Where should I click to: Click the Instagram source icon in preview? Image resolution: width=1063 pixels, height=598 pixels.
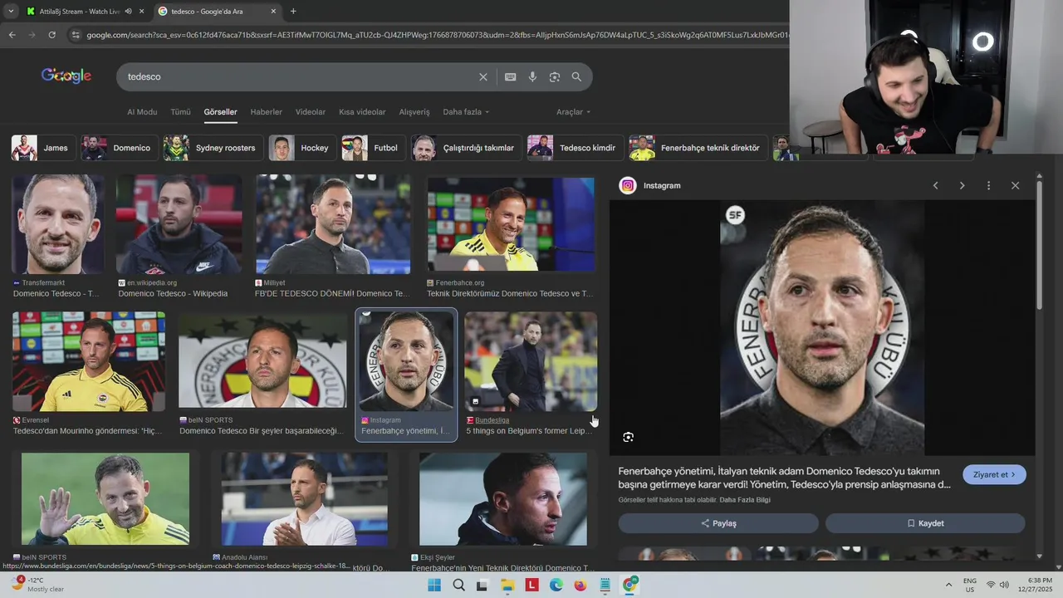628,185
